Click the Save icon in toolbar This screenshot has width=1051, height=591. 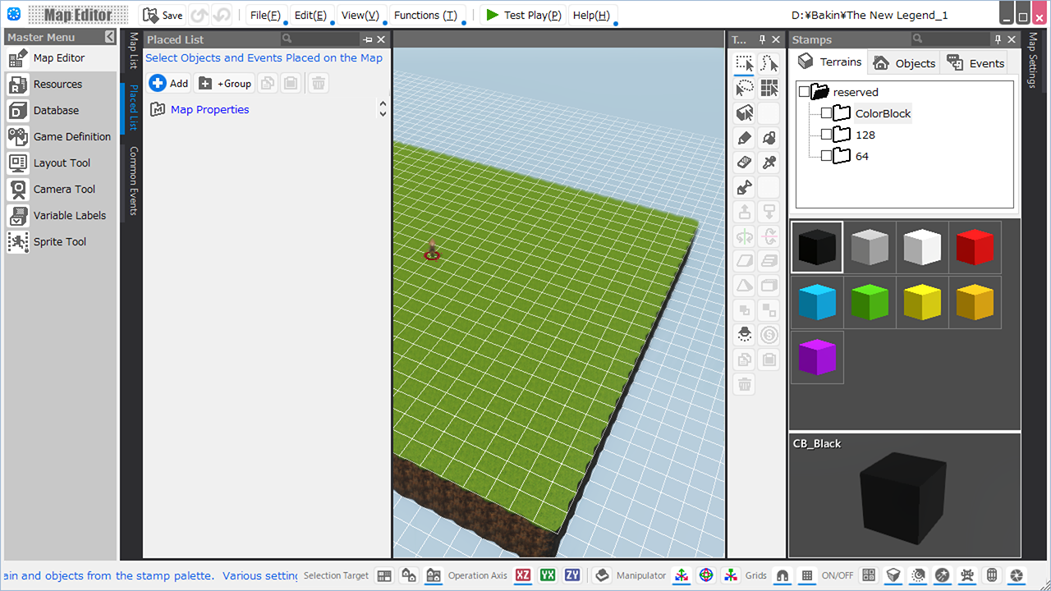163,16
